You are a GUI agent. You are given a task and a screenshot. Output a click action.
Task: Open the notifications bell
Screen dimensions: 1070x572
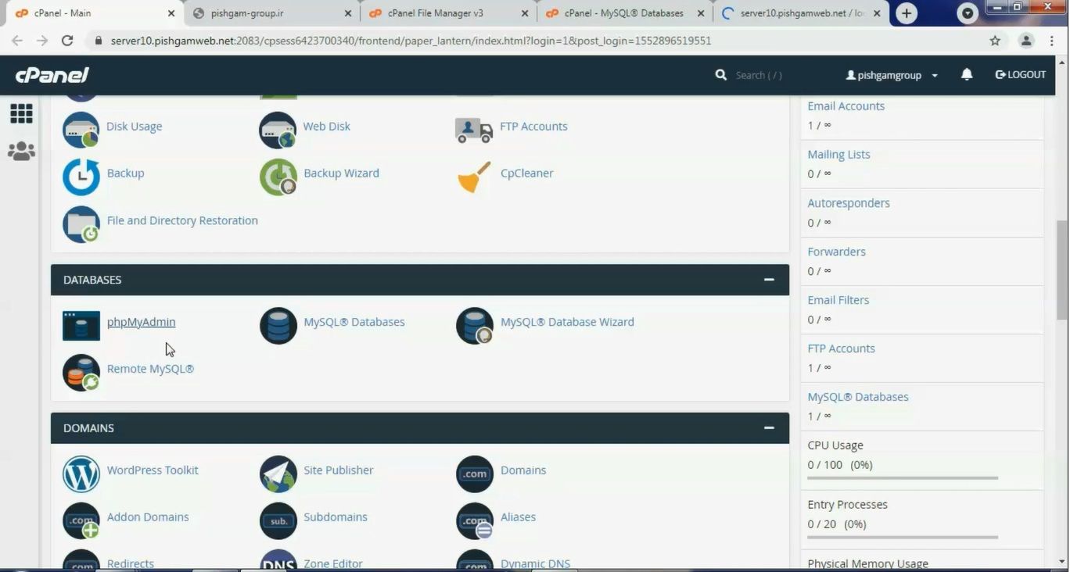pyautogui.click(x=967, y=75)
